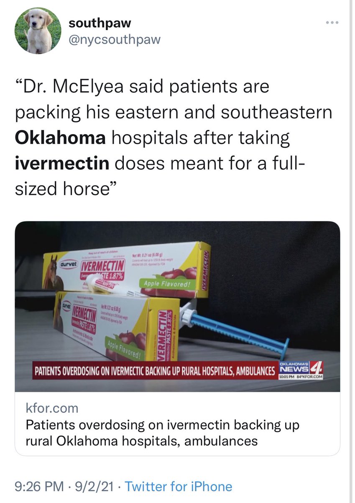Open the @nycsouthpaw handle profile
This screenshot has width=355, height=503.
click(x=114, y=40)
